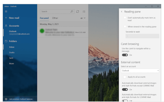Open the All filter dropdown
Screen dimensions: 164x102
point(83,18)
